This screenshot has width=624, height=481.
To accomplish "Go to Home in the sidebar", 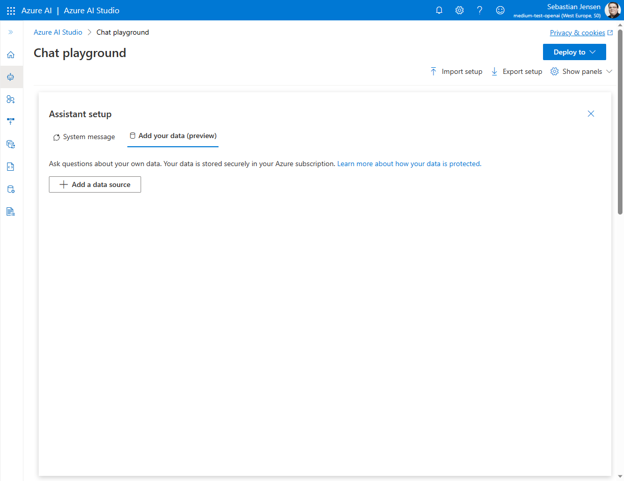I will tap(11, 55).
